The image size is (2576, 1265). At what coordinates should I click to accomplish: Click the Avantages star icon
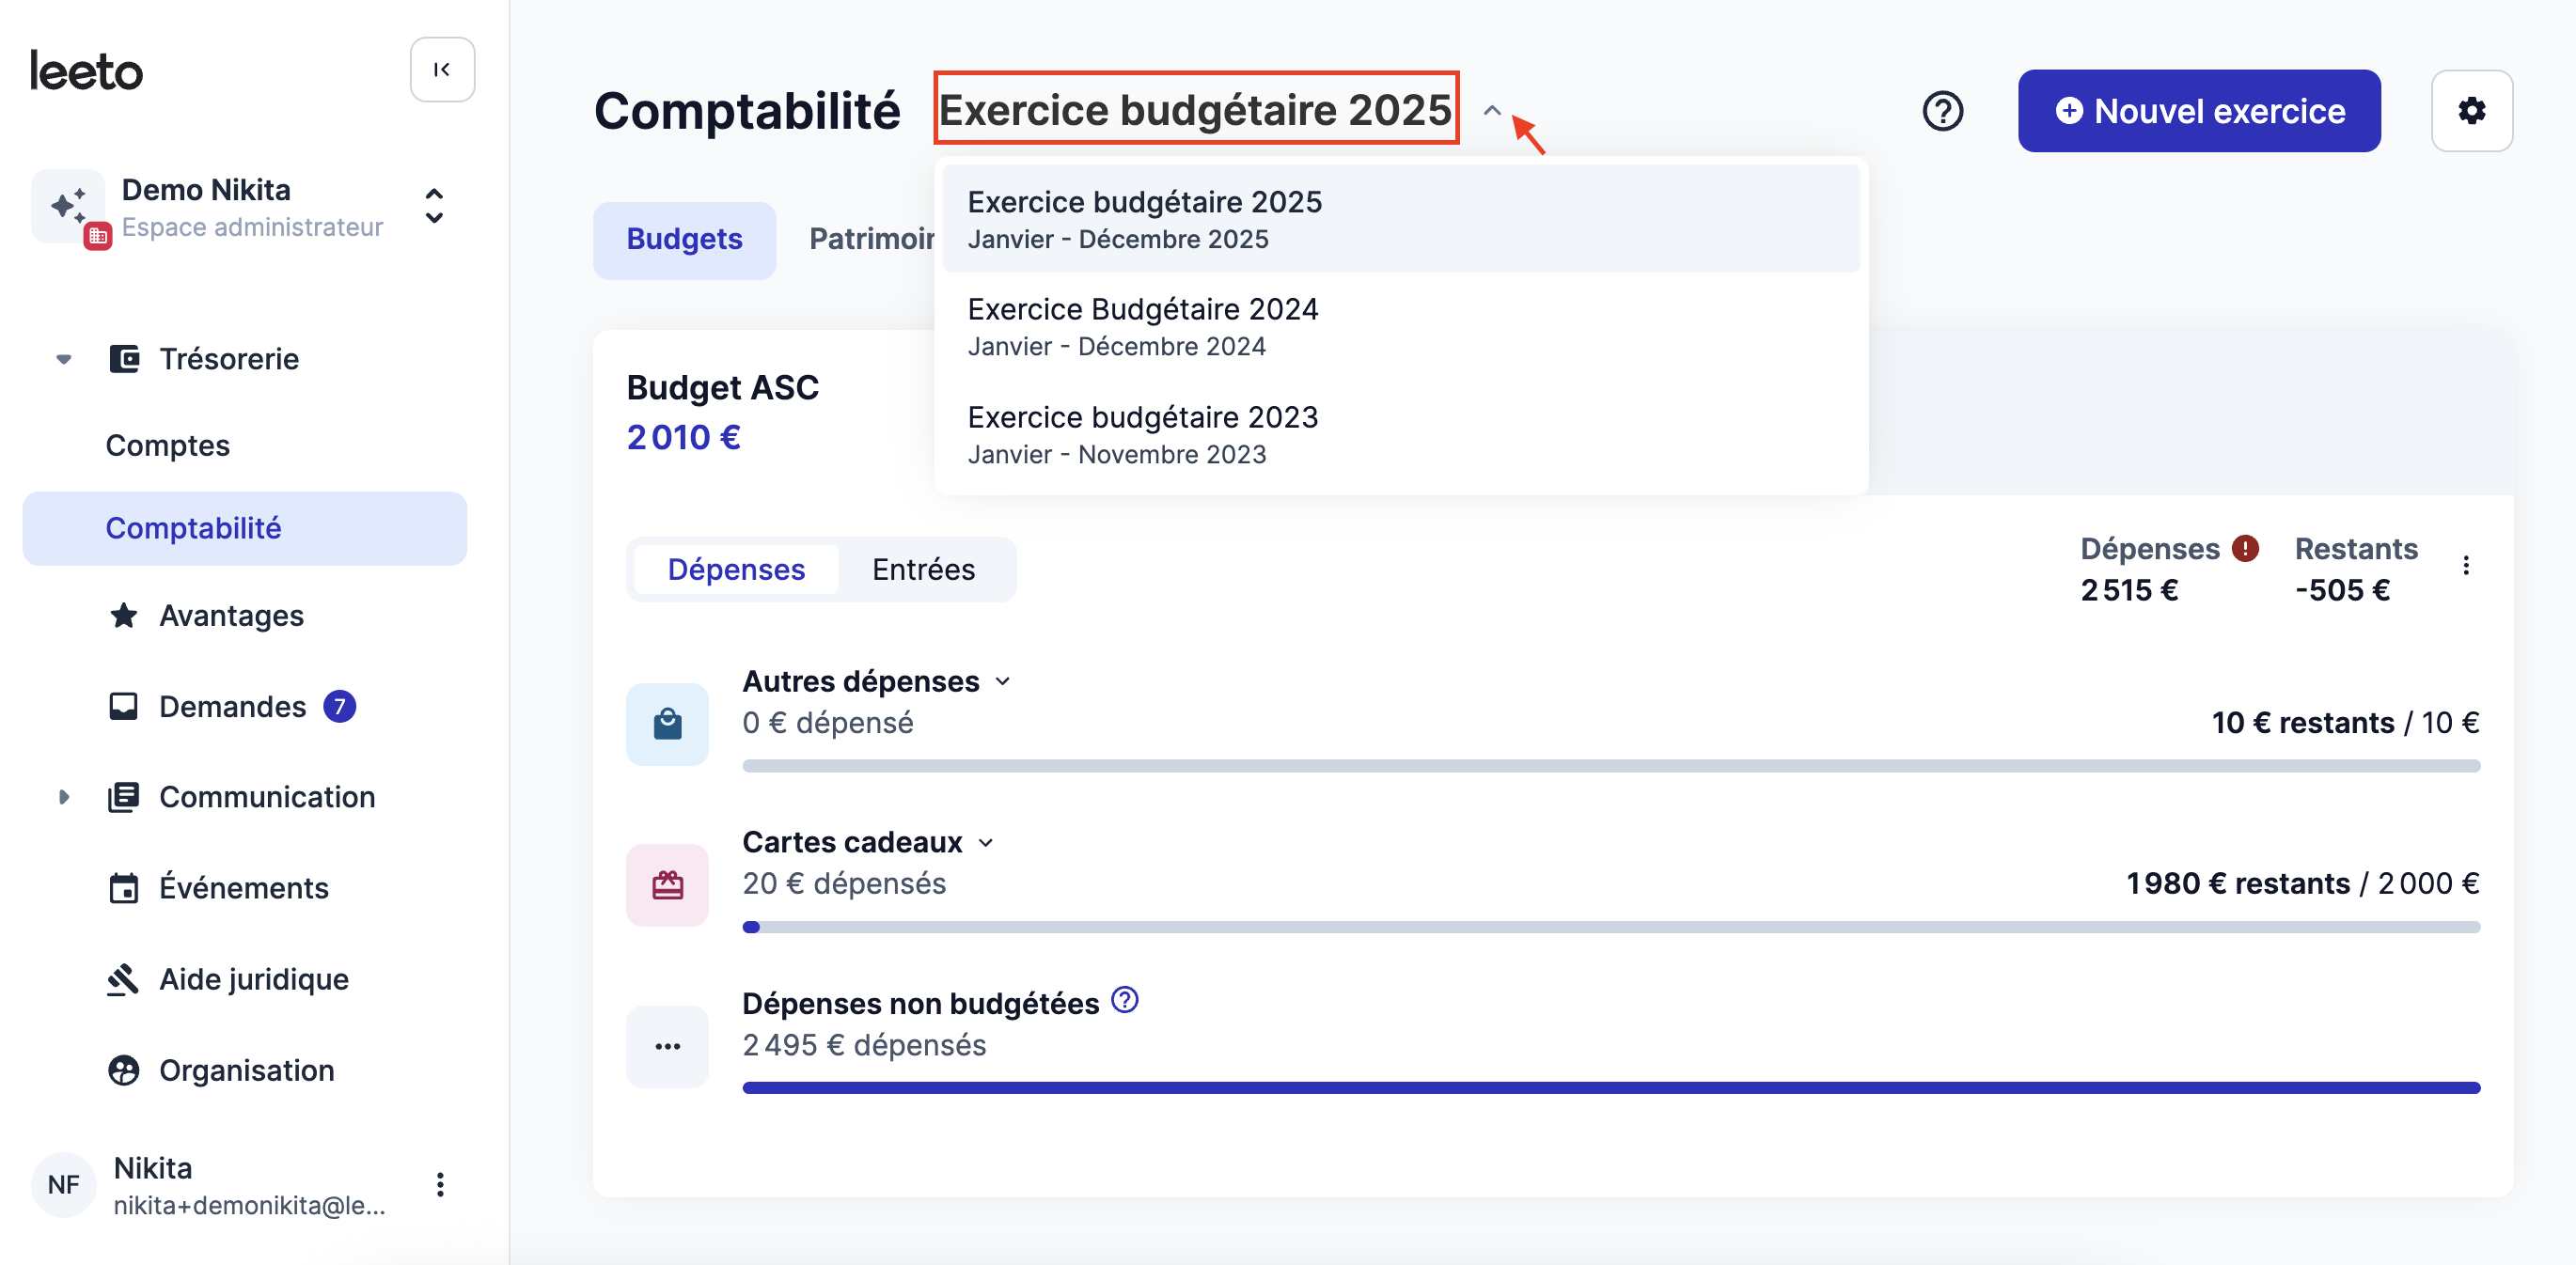124,616
